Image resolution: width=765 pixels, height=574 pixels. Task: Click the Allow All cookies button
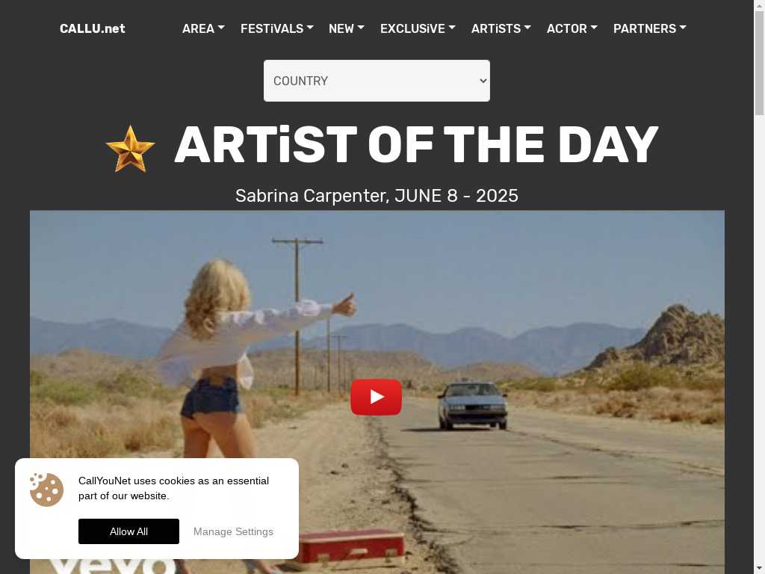click(128, 531)
